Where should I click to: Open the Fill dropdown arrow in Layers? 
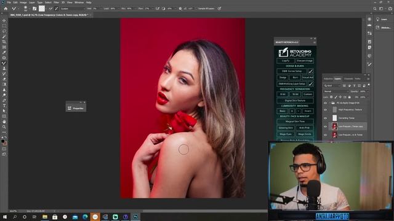(x=368, y=97)
